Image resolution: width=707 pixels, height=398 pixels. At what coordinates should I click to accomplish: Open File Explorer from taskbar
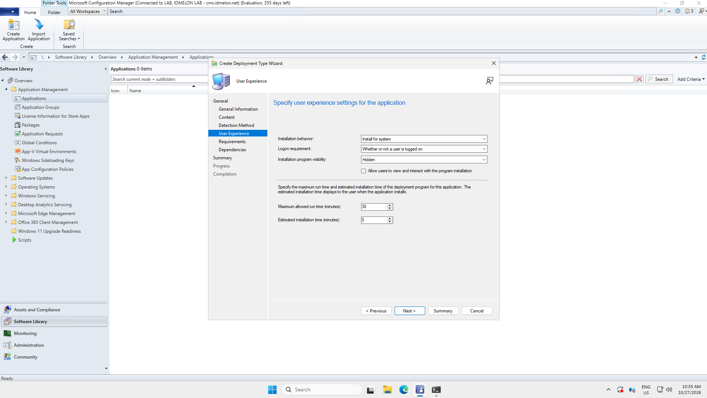tap(387, 390)
